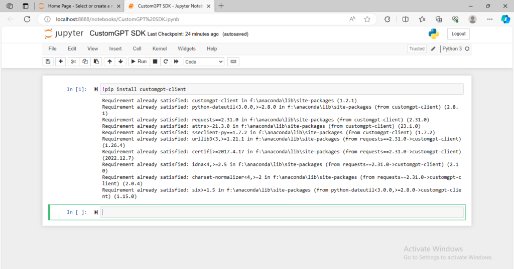Open the Cell menu

(x=137, y=49)
